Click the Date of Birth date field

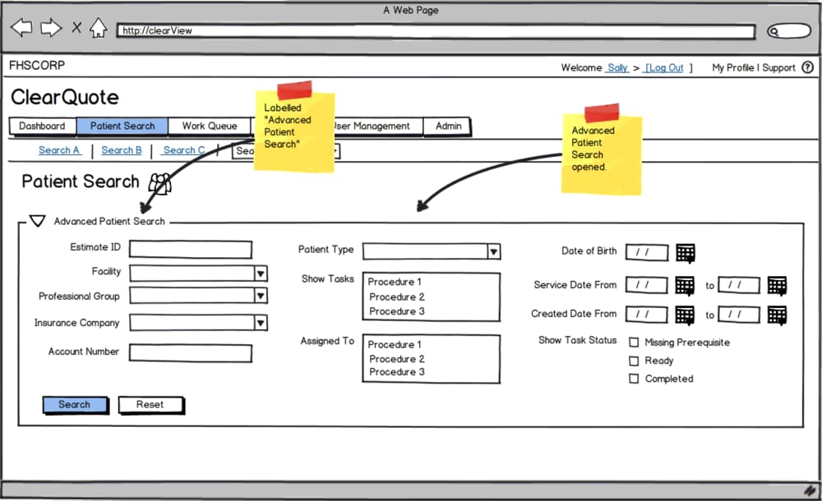point(647,253)
